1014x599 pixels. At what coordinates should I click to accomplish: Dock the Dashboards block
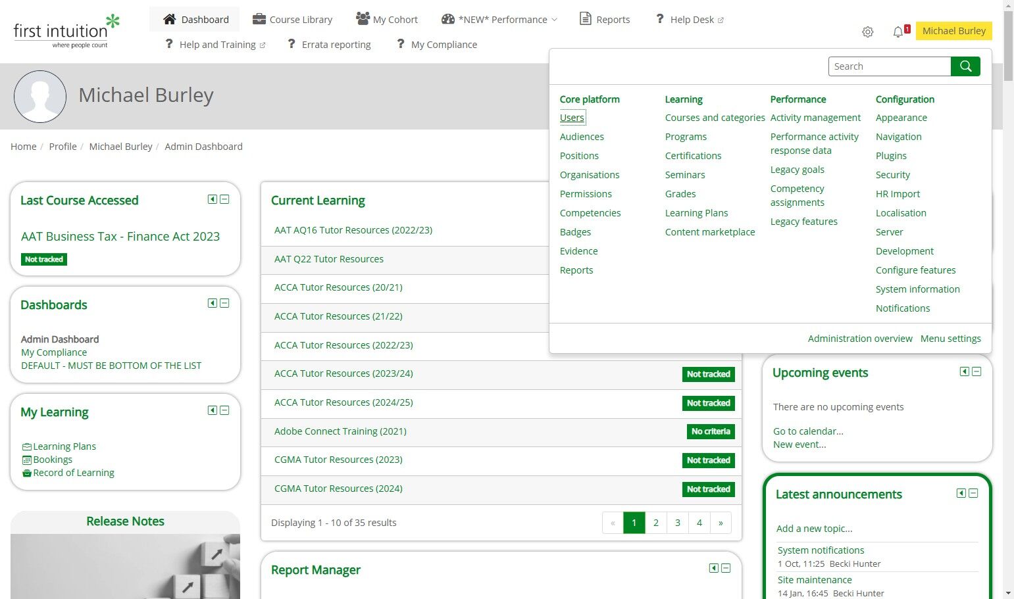(213, 303)
